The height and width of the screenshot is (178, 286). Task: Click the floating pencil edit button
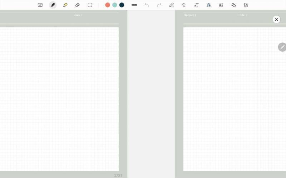282,47
